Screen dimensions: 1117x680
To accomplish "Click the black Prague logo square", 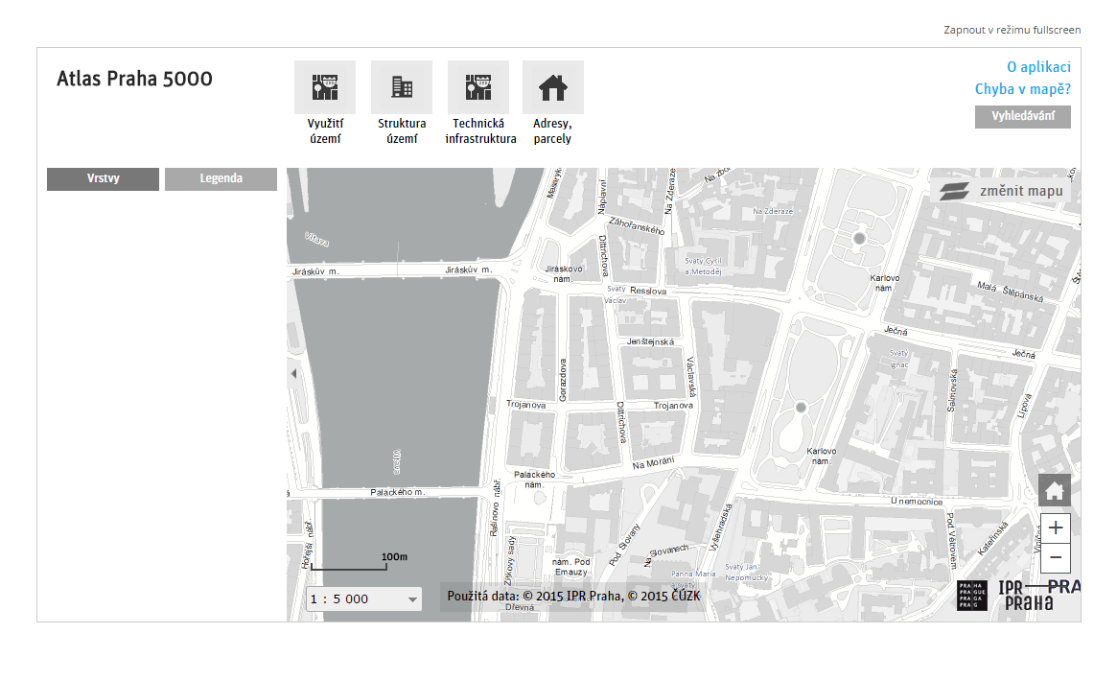I will pyautogui.click(x=972, y=595).
